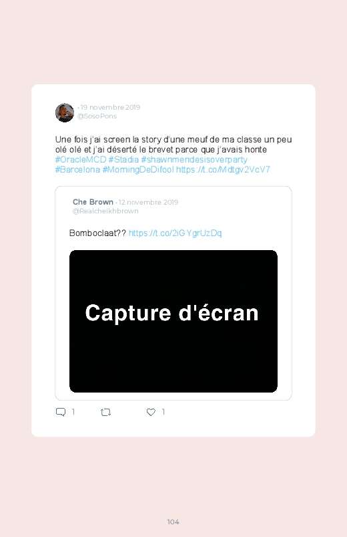Follow the t.co/2iGYgrUzDq link
Image resolution: width=347 pixels, height=537 pixels.
pyautogui.click(x=175, y=233)
